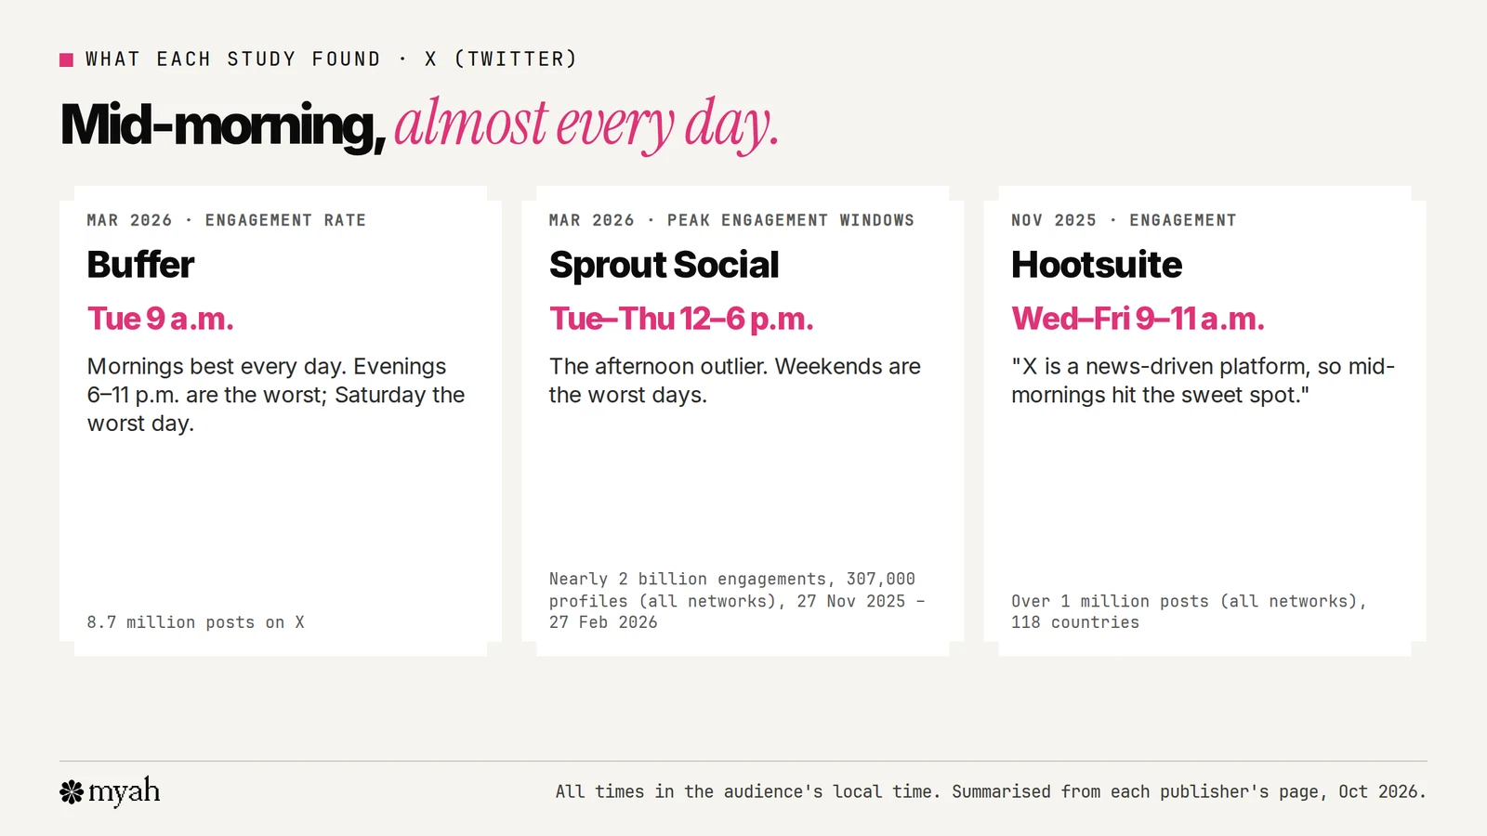Click the "Tue–Thu 12–6 p.m." time heading
This screenshot has width=1487, height=836.
pos(681,319)
